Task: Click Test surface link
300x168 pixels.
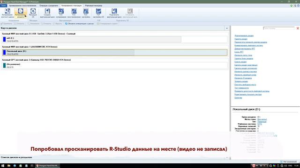Action: click(241, 88)
